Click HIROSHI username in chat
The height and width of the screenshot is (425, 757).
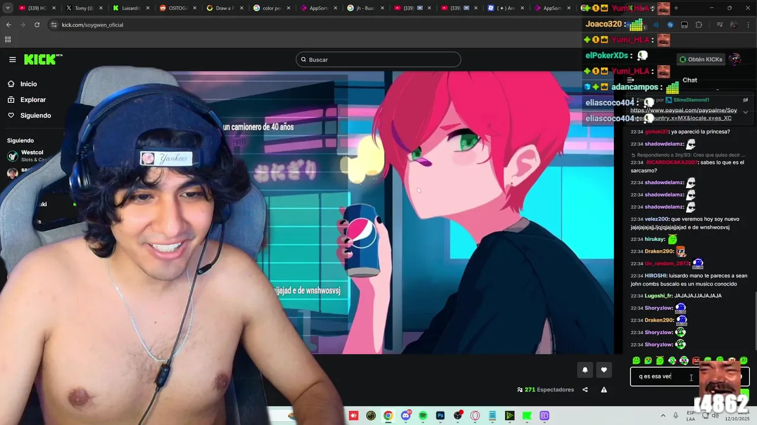(x=655, y=276)
